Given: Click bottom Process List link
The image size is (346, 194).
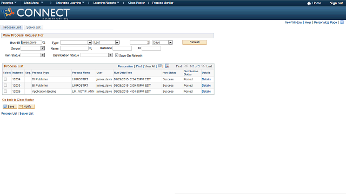Looking at the screenshot, I should point(9,114).
